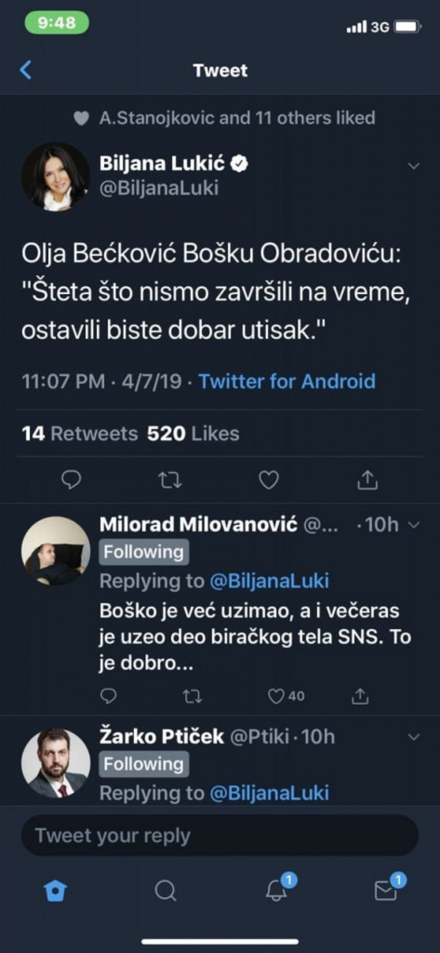Expand options chevron on Žarko Ptiček's reply
Screen dimensions: 440x953
[x=414, y=737]
